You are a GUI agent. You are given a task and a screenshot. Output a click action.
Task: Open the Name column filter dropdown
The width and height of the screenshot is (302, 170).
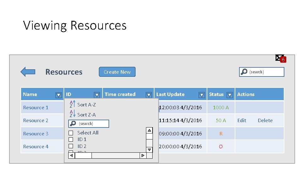coord(59,95)
